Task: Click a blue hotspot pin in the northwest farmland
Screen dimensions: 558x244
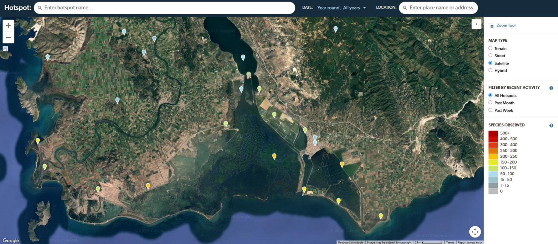Action: tap(124, 32)
